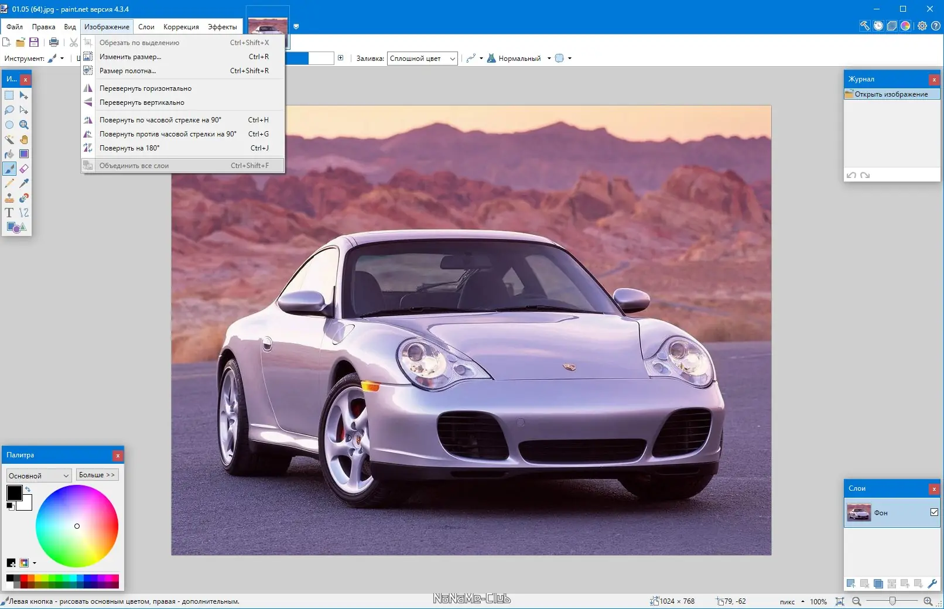Select the Lasso Select tool
Image resolution: width=944 pixels, height=609 pixels.
(9, 110)
